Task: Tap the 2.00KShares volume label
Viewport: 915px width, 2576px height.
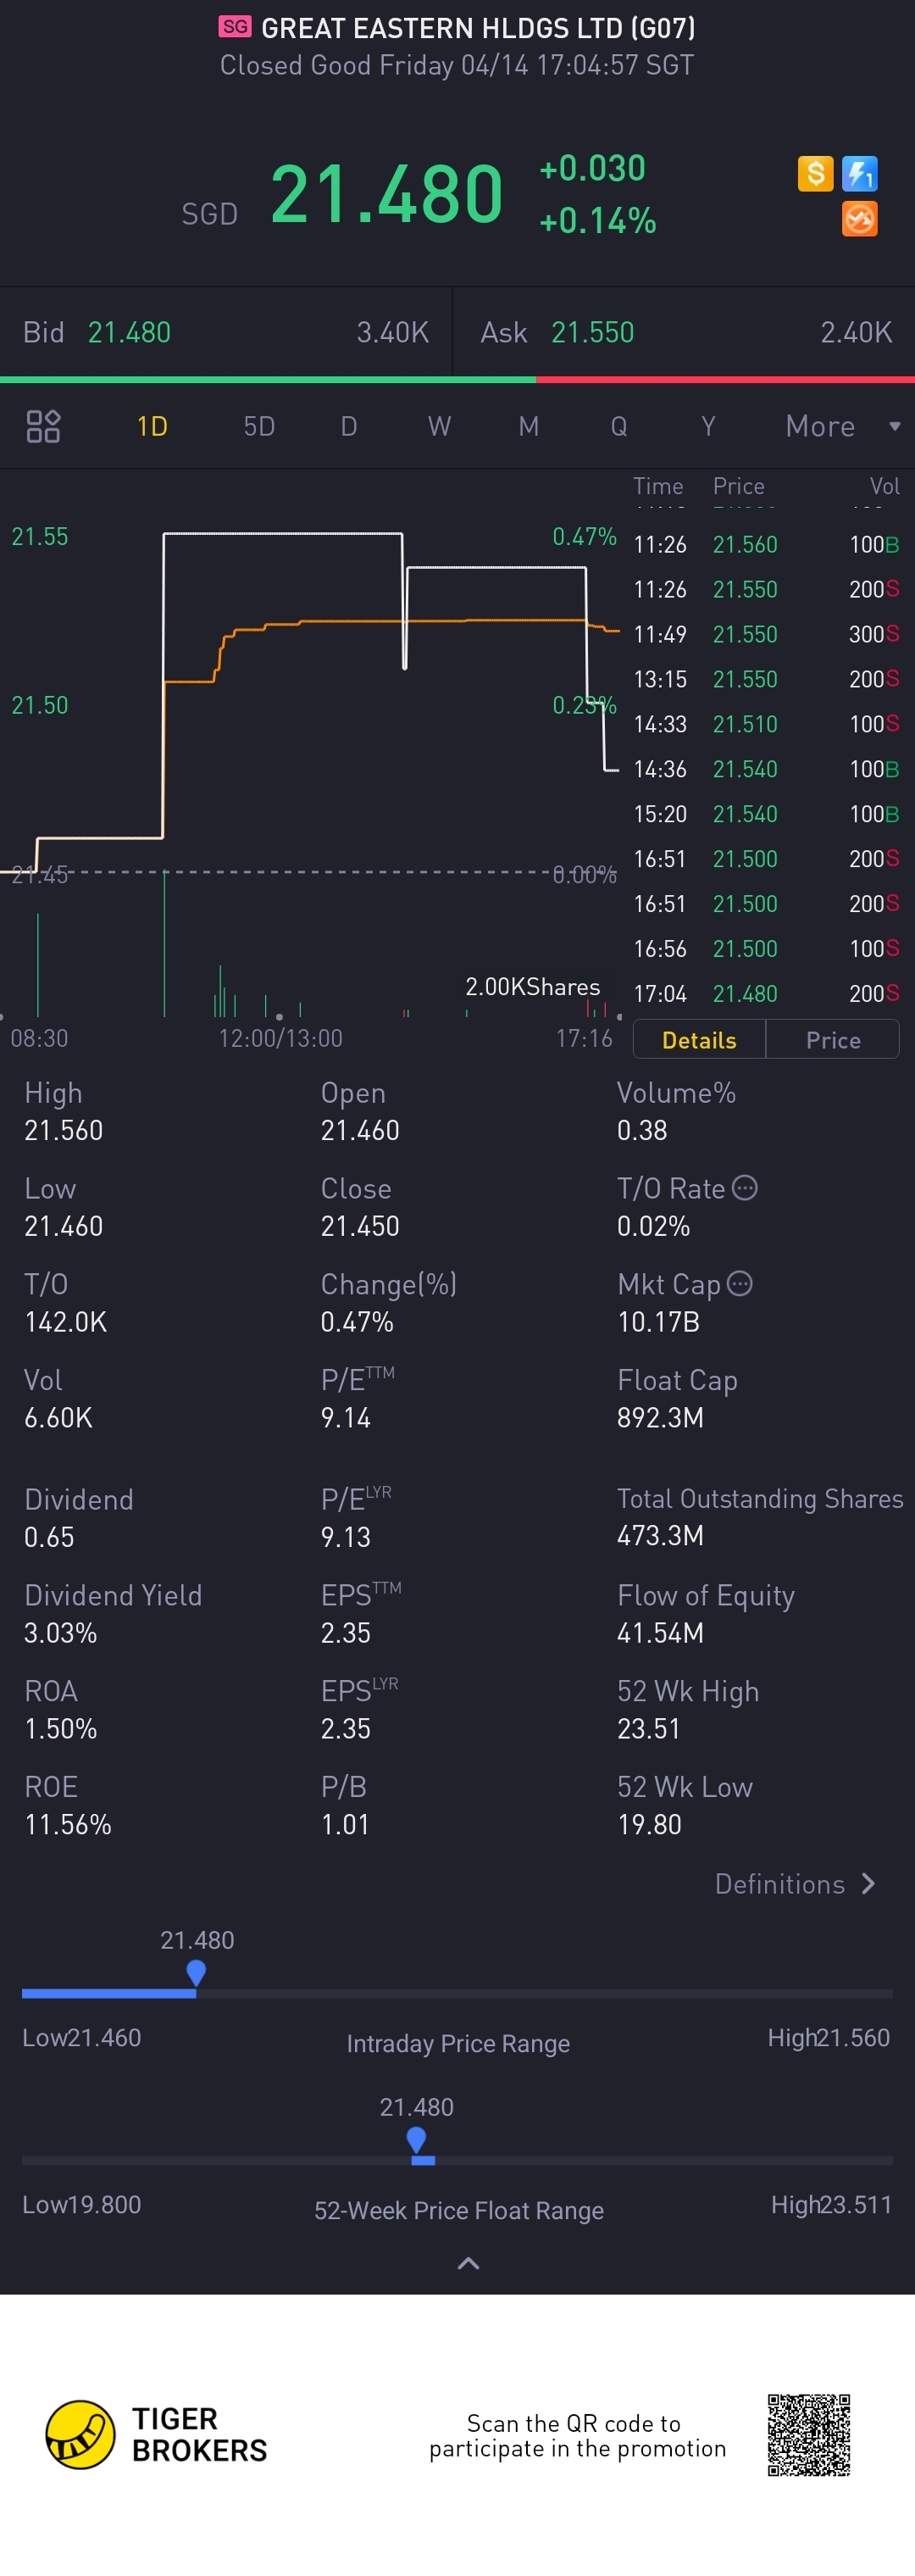Action: (x=532, y=987)
